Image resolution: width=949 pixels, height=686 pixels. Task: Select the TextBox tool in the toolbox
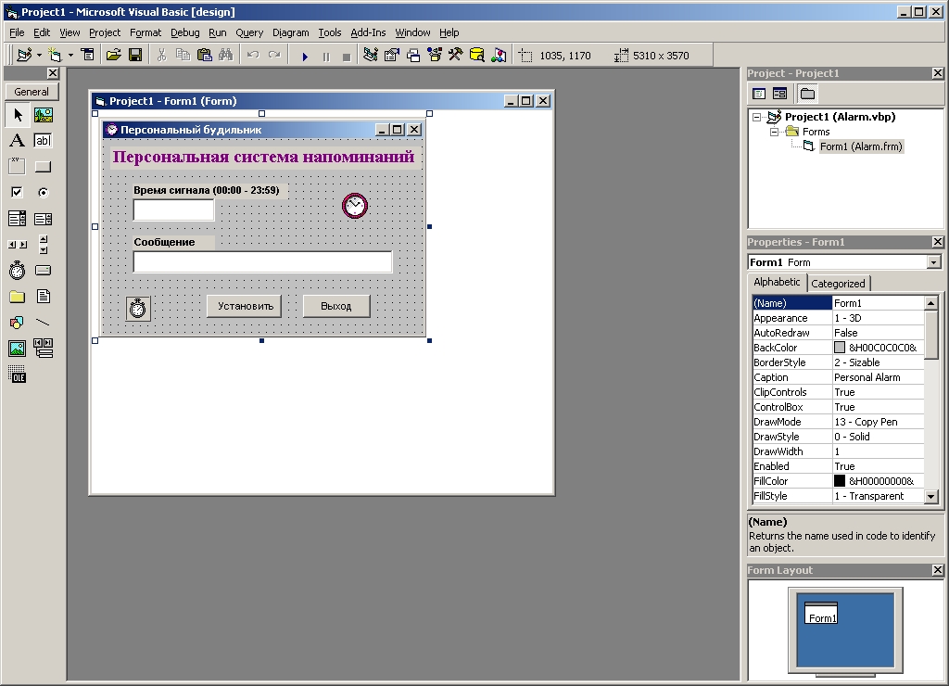42,140
